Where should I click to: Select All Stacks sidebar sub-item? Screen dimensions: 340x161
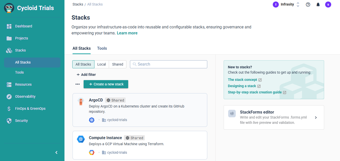coord(32,62)
